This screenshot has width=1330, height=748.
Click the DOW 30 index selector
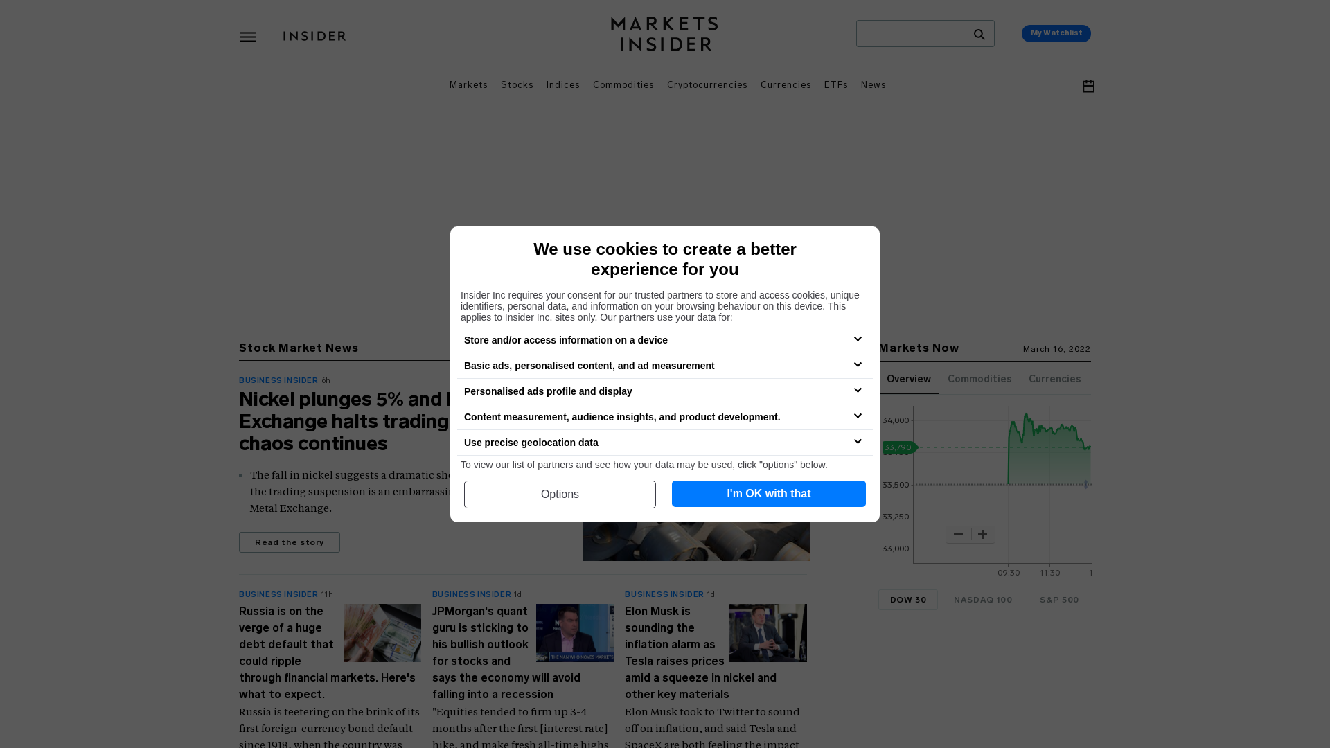pyautogui.click(x=908, y=600)
